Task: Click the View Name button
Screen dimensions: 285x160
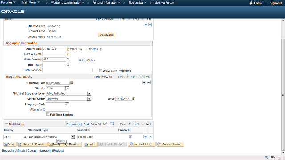Action: [x=106, y=35]
